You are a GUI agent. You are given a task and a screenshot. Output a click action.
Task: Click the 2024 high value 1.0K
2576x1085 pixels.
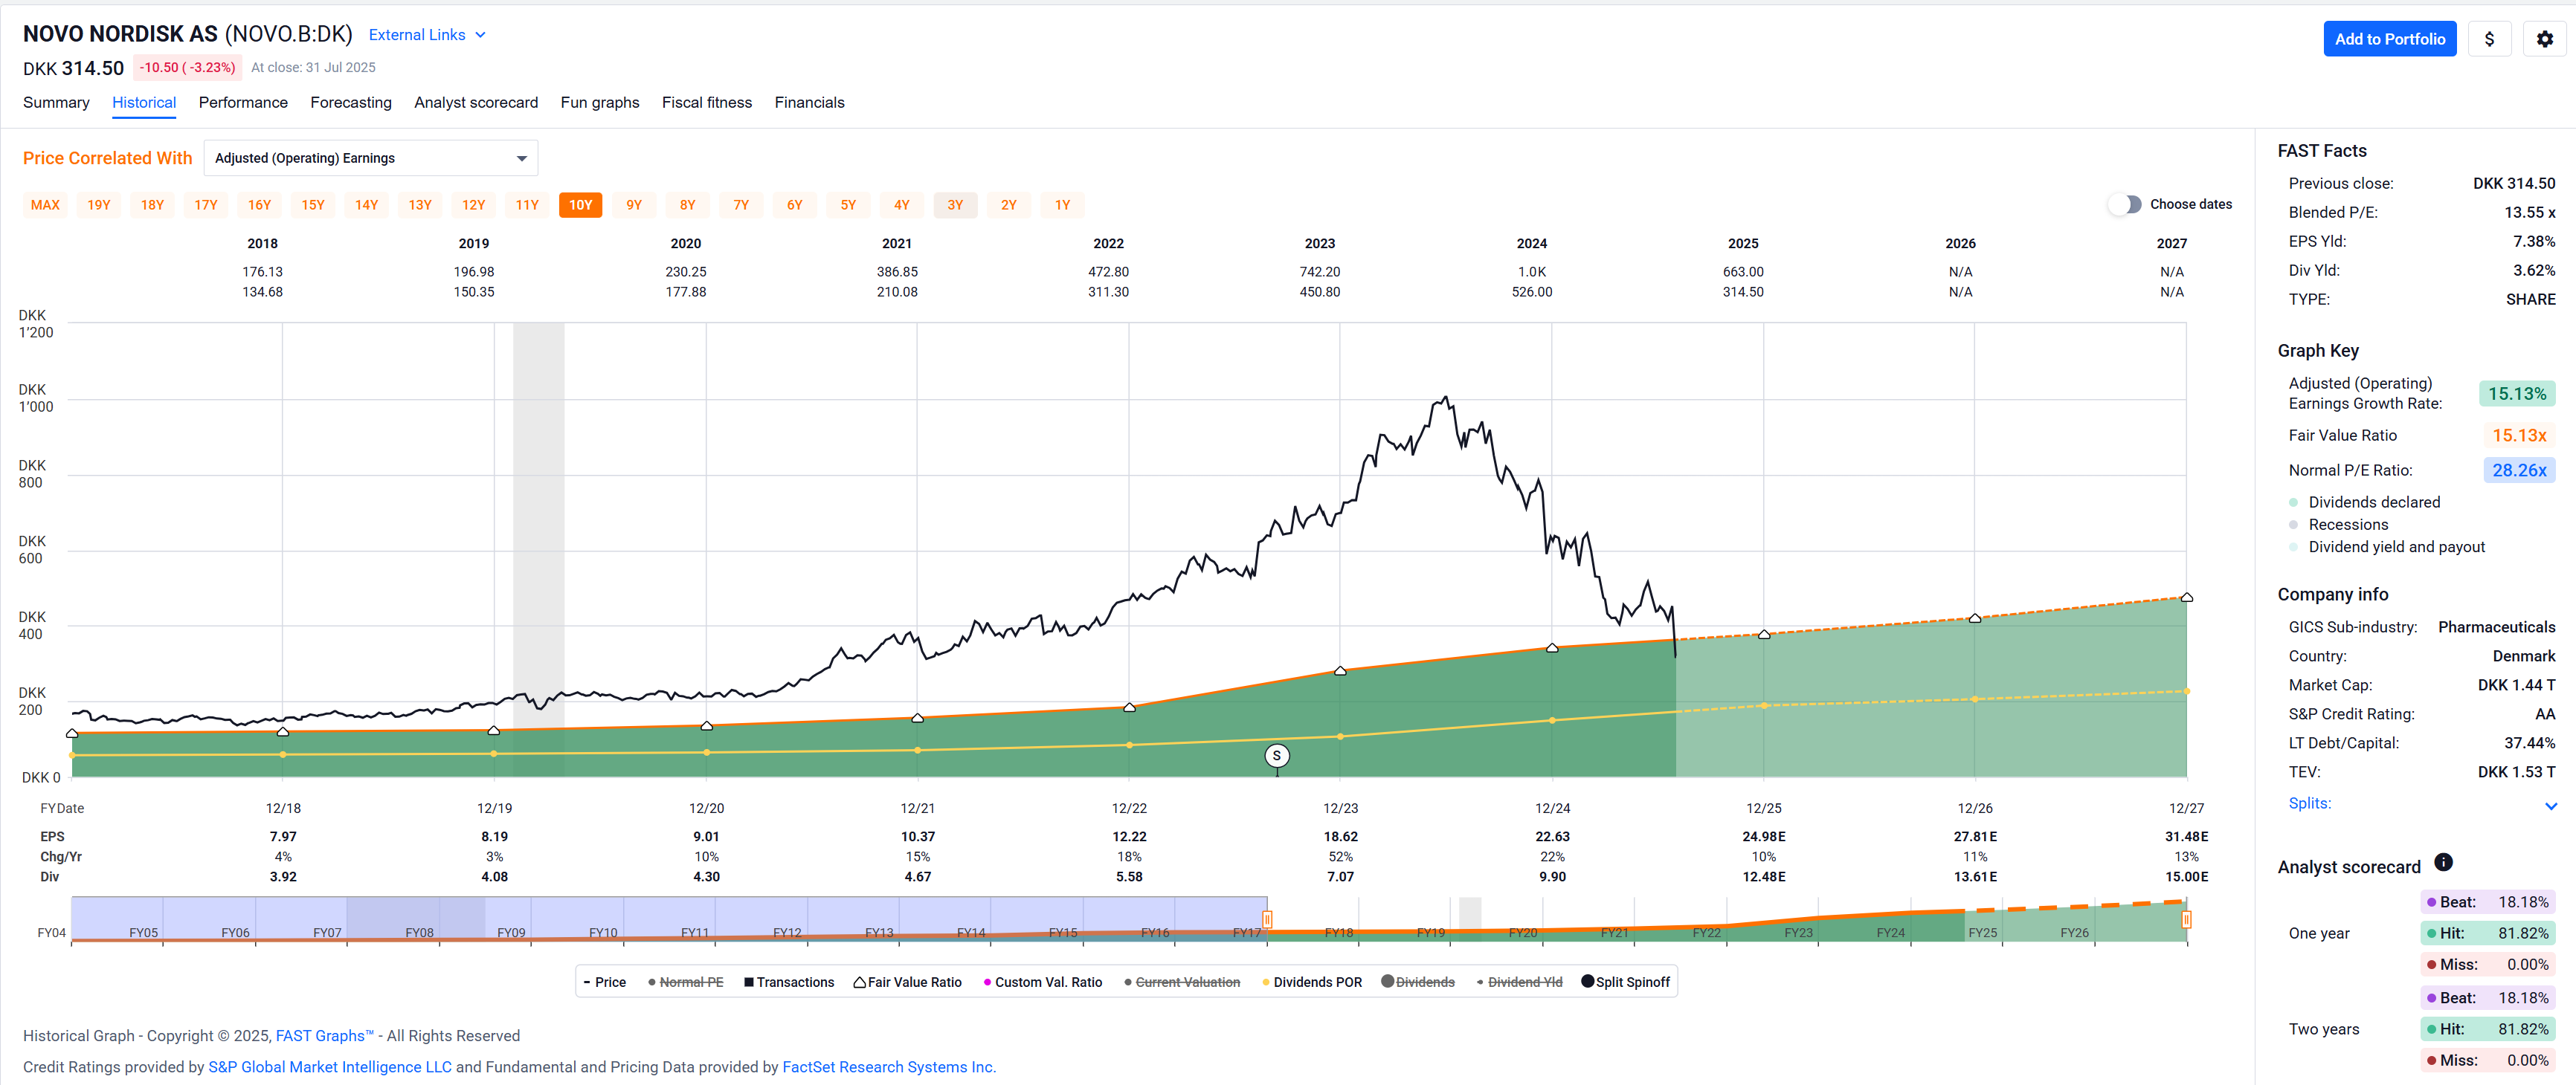click(1531, 272)
